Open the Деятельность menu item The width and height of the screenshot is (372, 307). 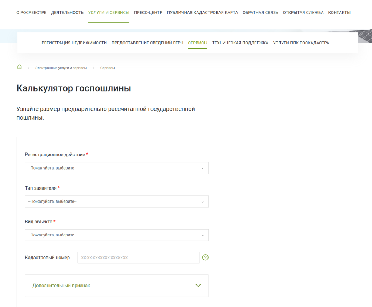coord(67,13)
